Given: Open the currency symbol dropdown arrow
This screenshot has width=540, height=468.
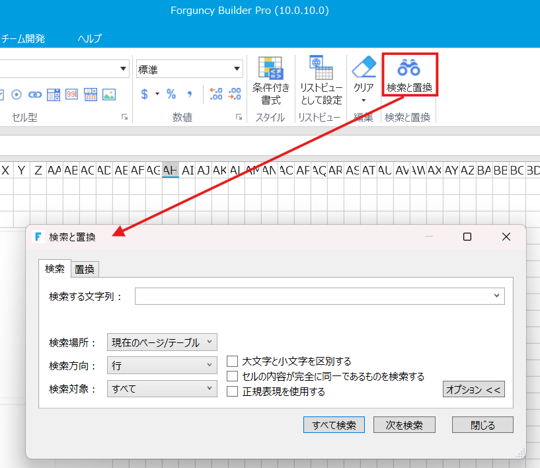Looking at the screenshot, I should click(x=157, y=94).
